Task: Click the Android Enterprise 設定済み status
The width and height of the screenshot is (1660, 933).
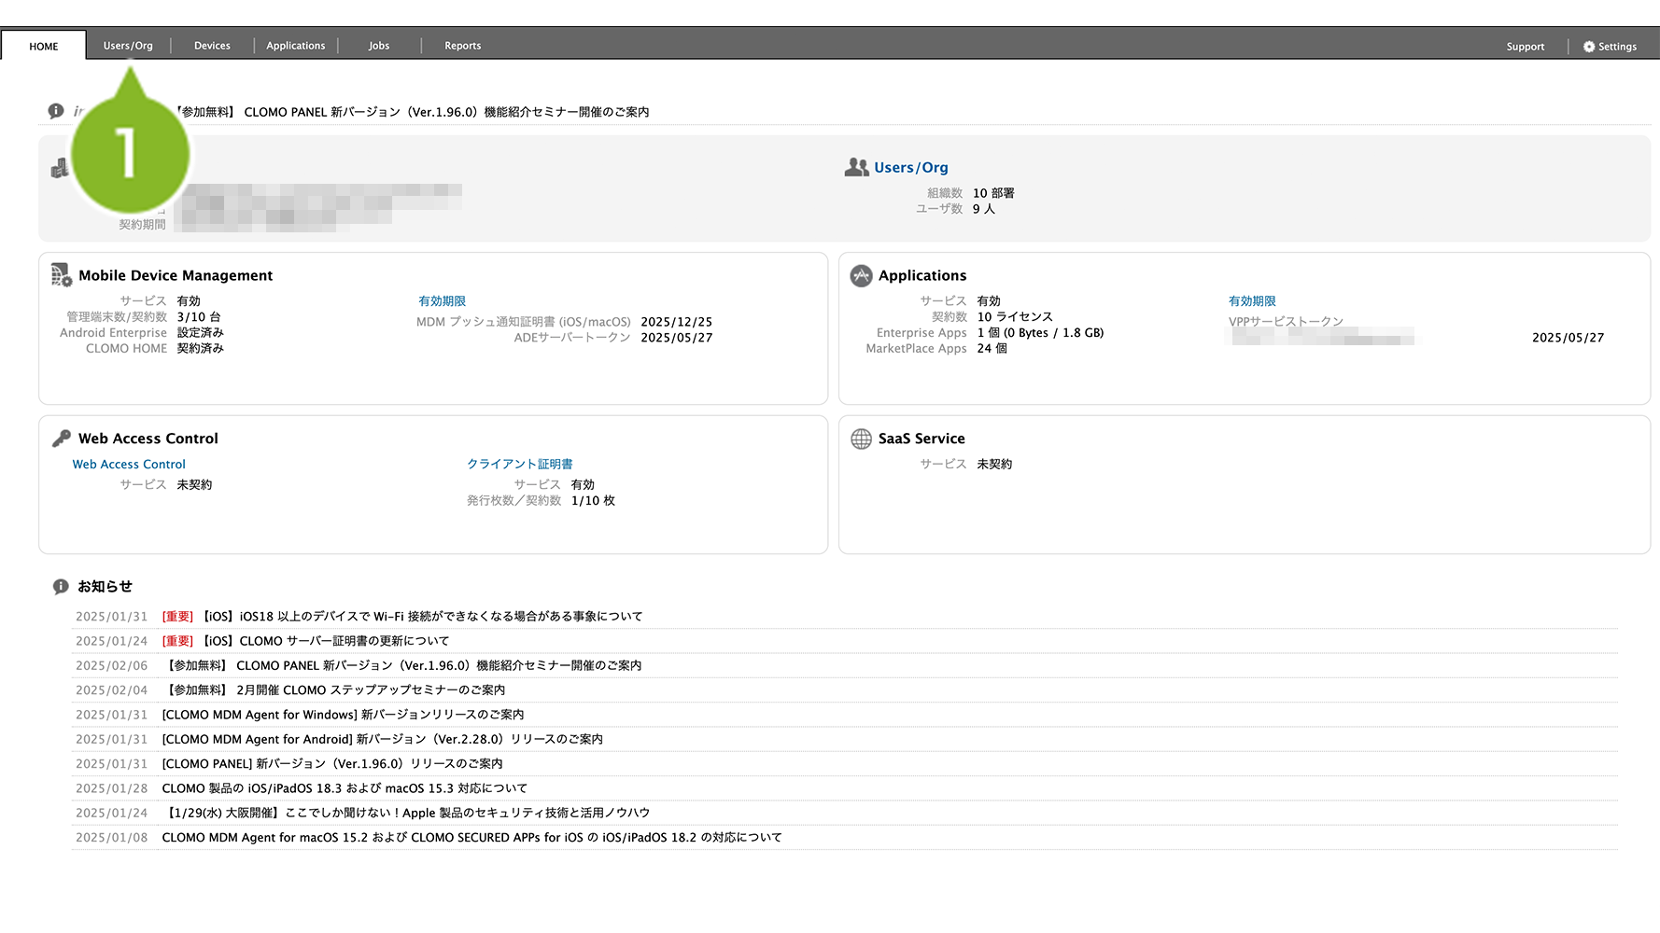Action: 201,333
